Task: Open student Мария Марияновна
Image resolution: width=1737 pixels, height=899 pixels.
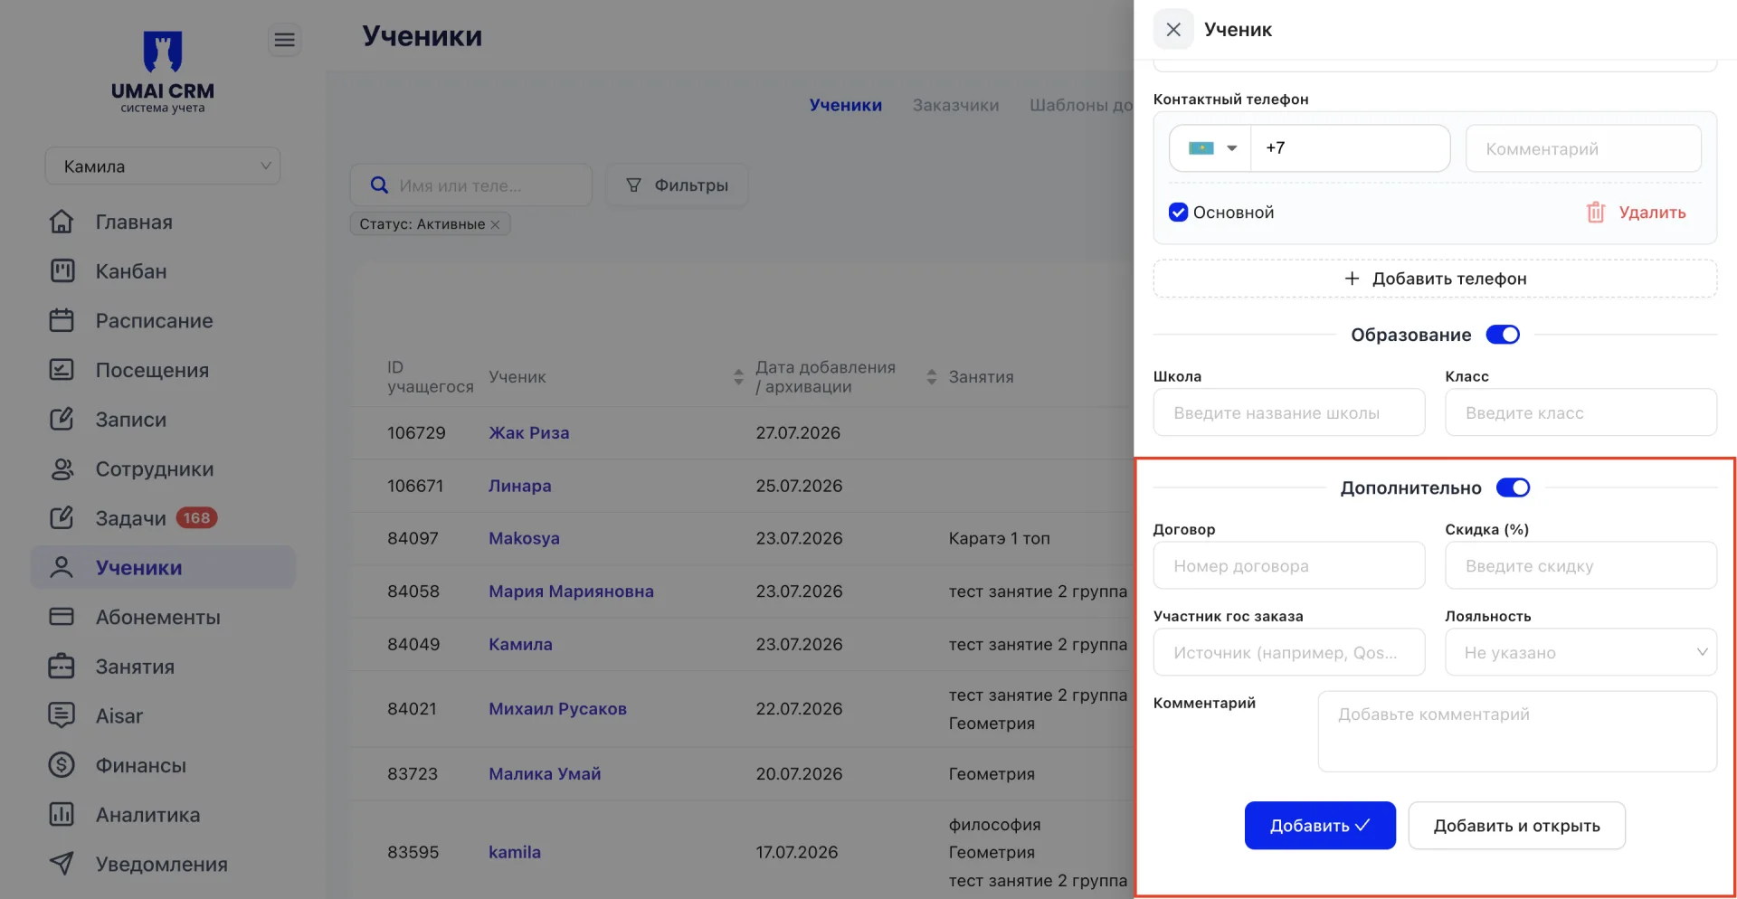Action: tap(571, 591)
